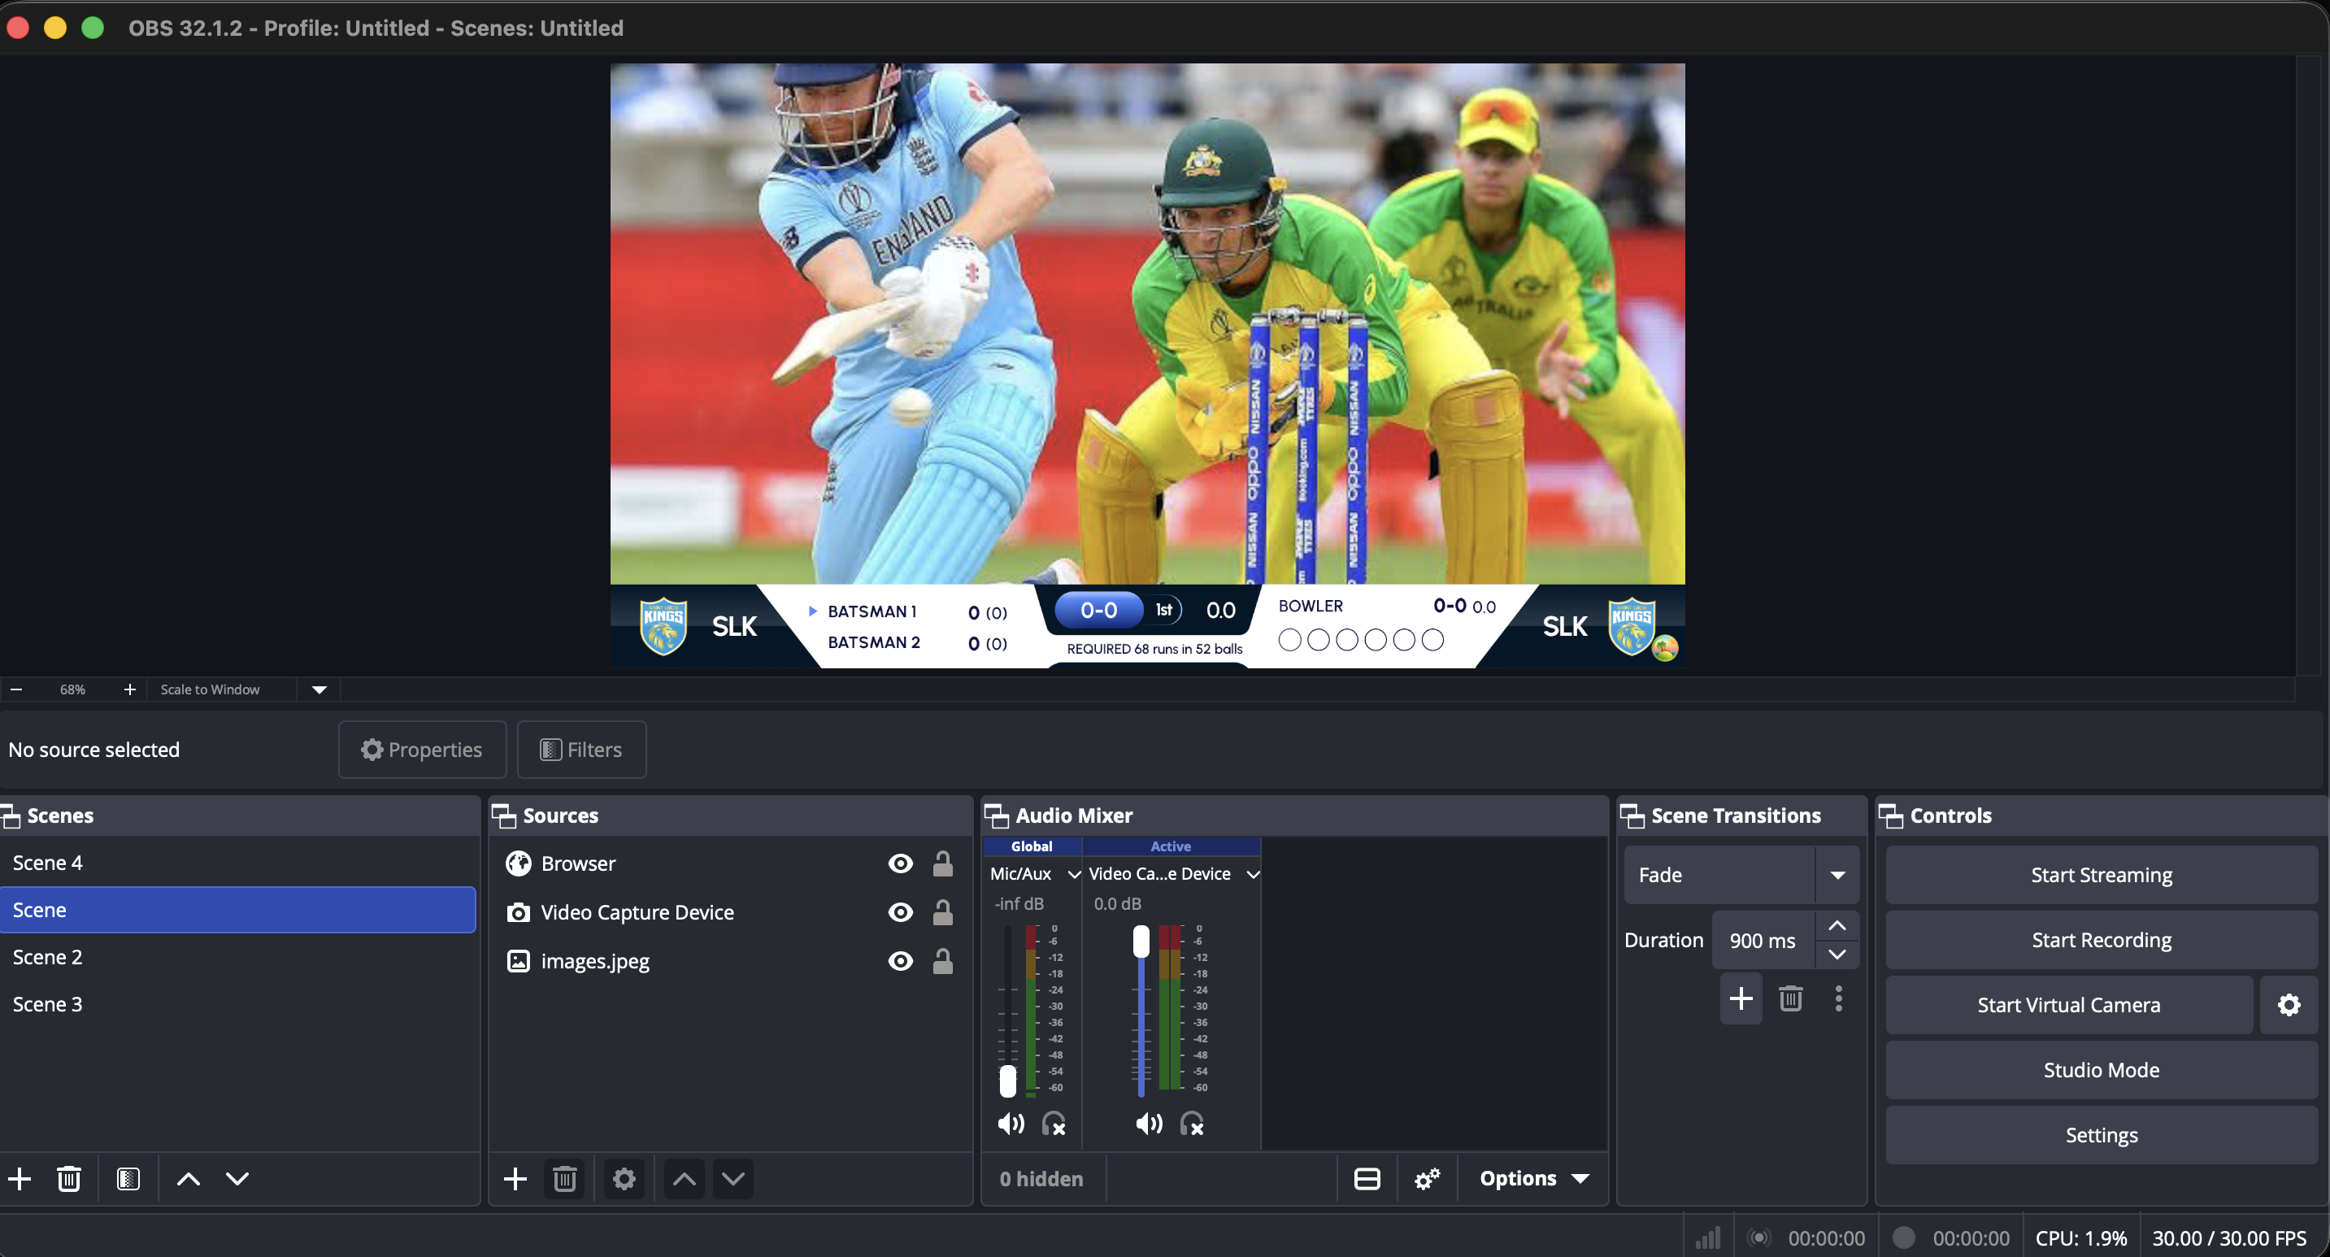Screen dimensions: 2330x1257
Task: Decrease transition duration with down arrow
Action: (1837, 954)
